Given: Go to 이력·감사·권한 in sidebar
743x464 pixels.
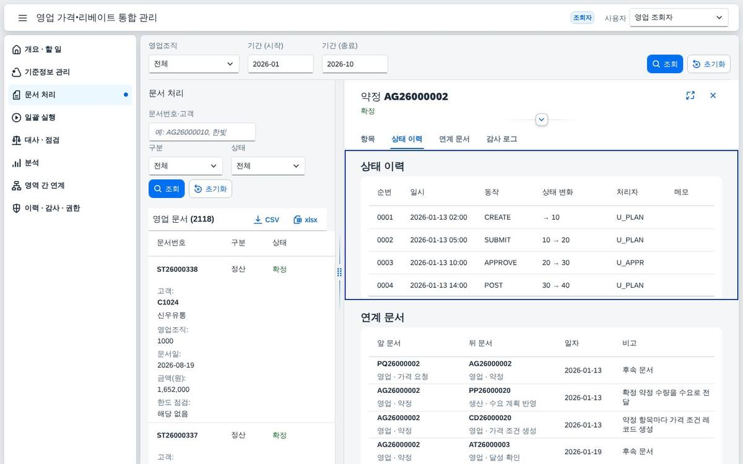Looking at the screenshot, I should [71, 208].
